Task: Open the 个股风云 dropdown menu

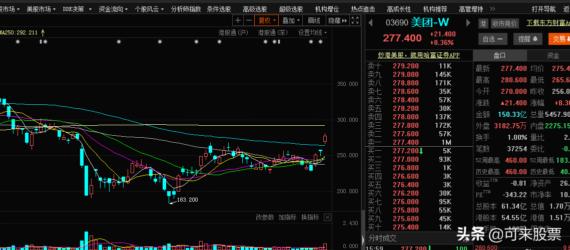Action: 149,9
